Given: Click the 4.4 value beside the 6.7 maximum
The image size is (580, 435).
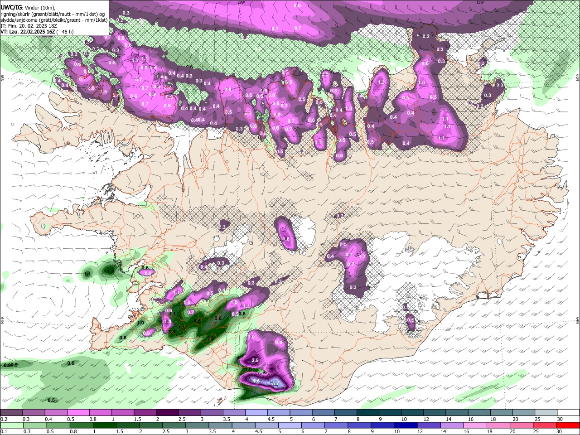Looking at the screenshot, I should [x=256, y=381].
